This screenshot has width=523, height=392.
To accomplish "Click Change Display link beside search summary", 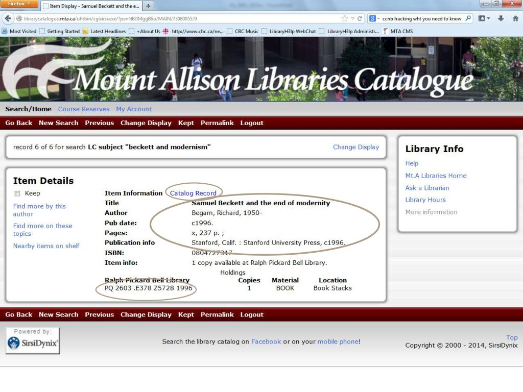I will (356, 147).
